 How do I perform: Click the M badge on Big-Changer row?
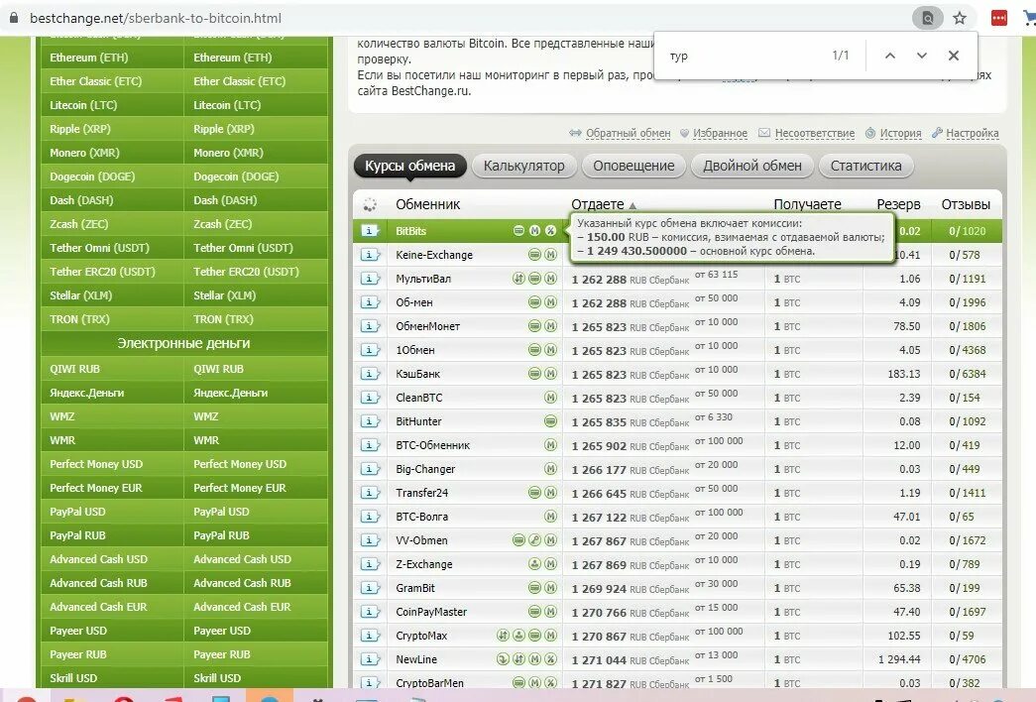[550, 469]
